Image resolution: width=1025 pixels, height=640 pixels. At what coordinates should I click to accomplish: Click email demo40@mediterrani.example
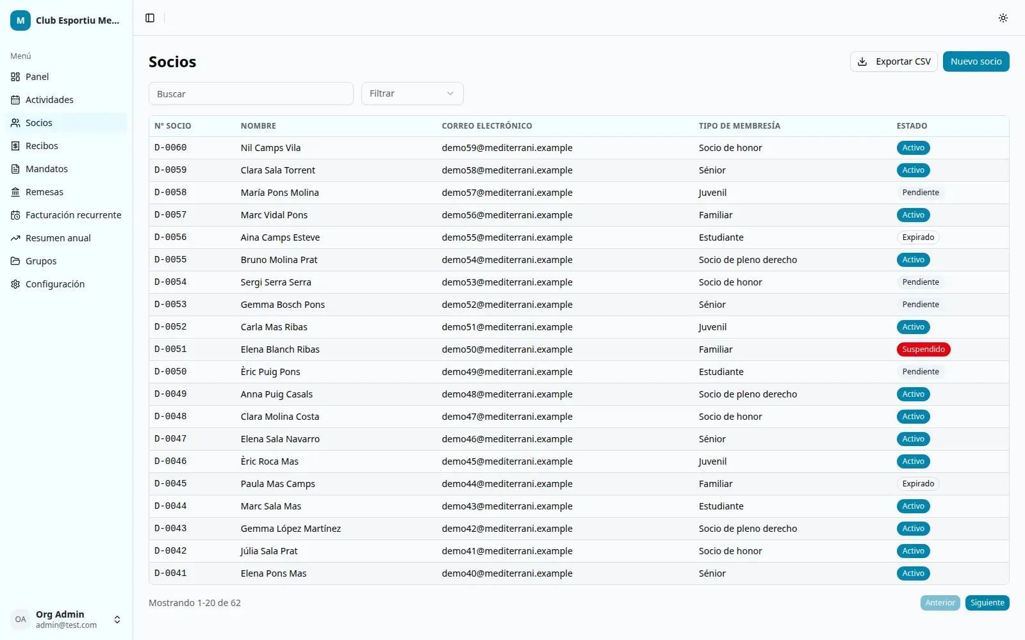507,573
